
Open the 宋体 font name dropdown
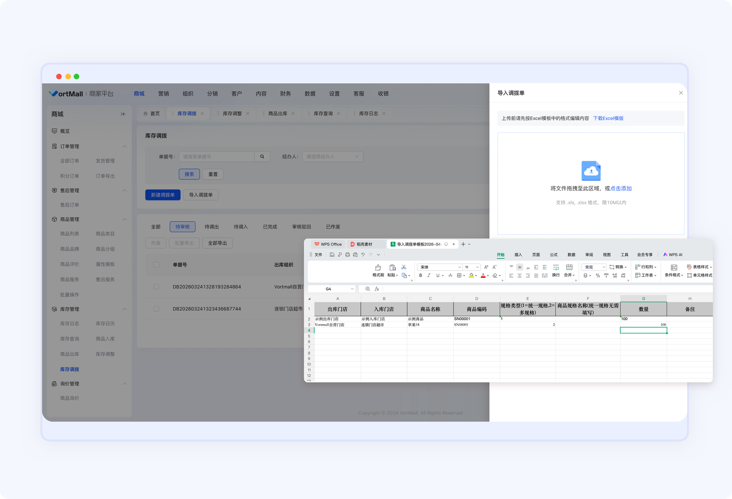tap(439, 267)
